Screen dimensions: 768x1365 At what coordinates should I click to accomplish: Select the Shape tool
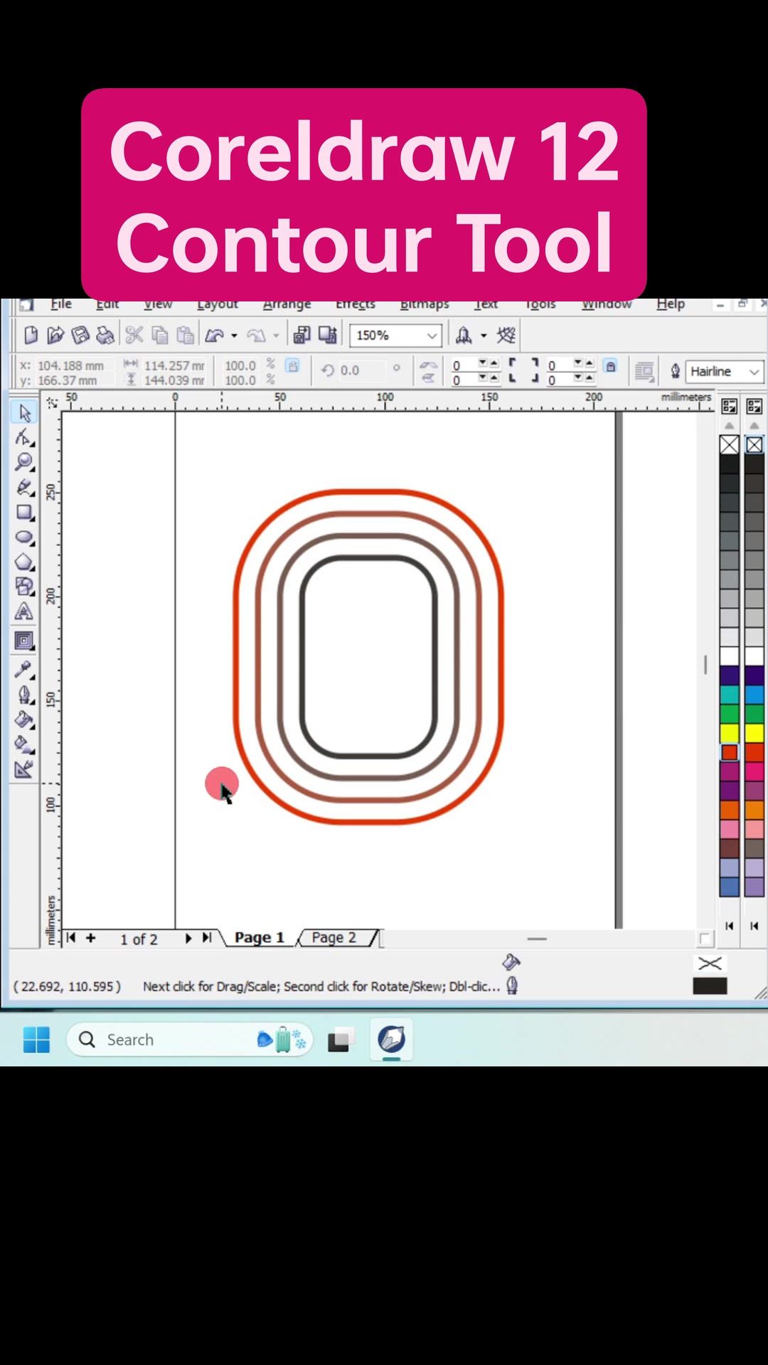(x=24, y=437)
